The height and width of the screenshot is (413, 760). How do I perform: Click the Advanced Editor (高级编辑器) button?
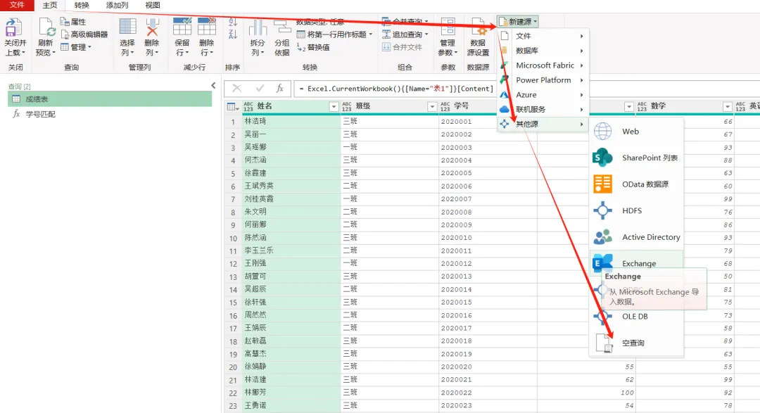(x=84, y=34)
